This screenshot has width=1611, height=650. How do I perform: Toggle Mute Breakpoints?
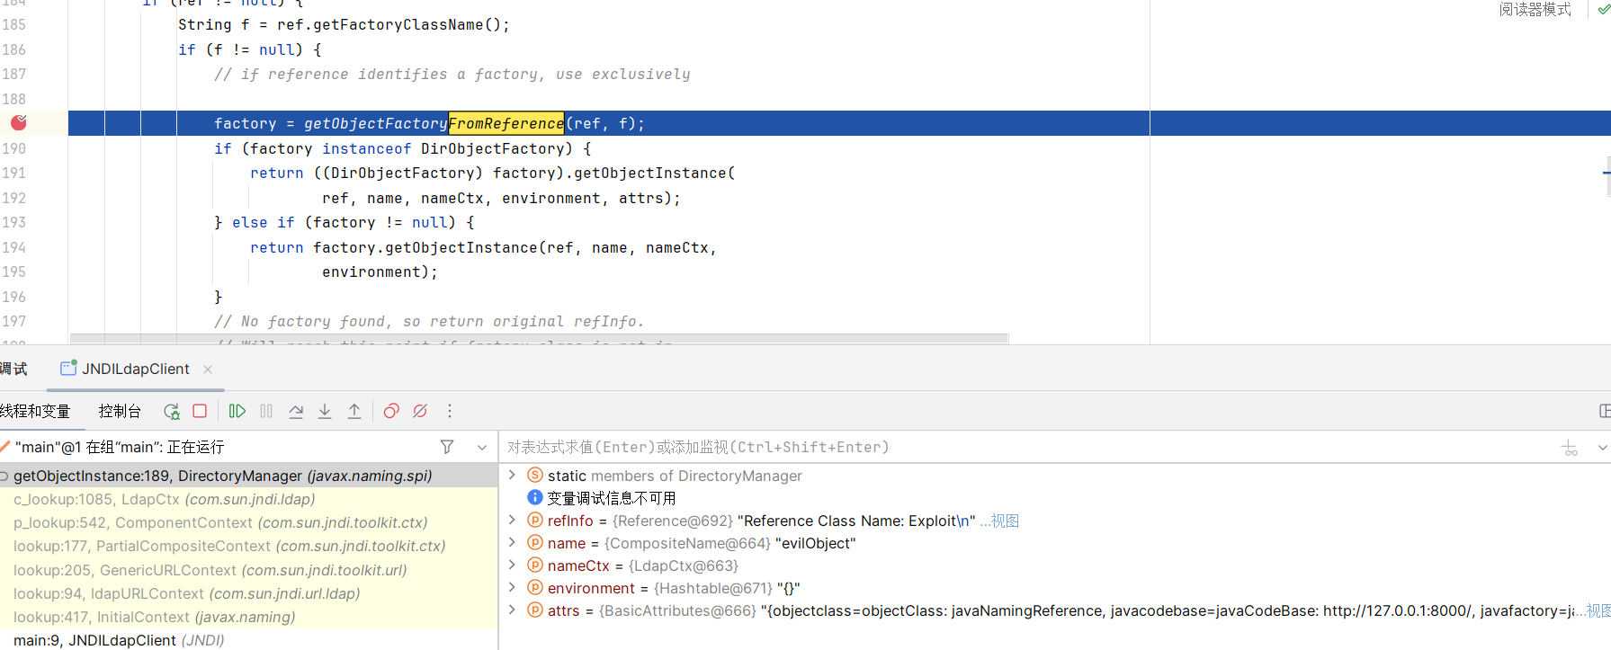tap(420, 411)
